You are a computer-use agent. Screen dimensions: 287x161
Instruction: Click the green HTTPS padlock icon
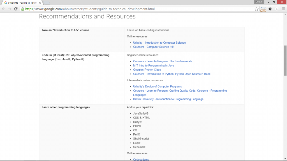point(22,9)
